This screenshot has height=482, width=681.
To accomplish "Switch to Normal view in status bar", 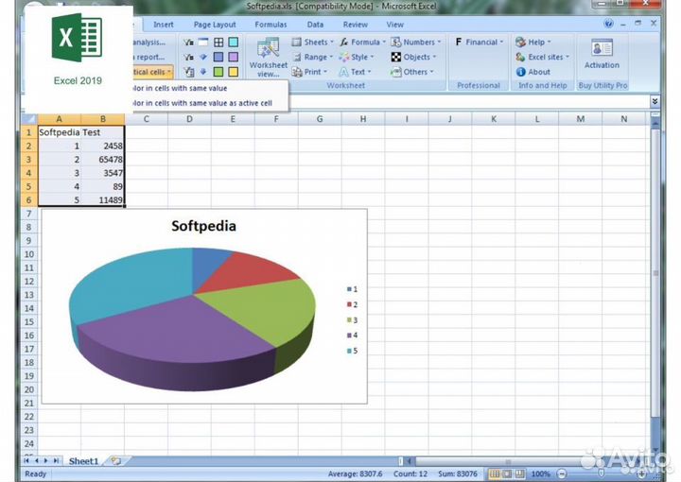I will point(495,473).
